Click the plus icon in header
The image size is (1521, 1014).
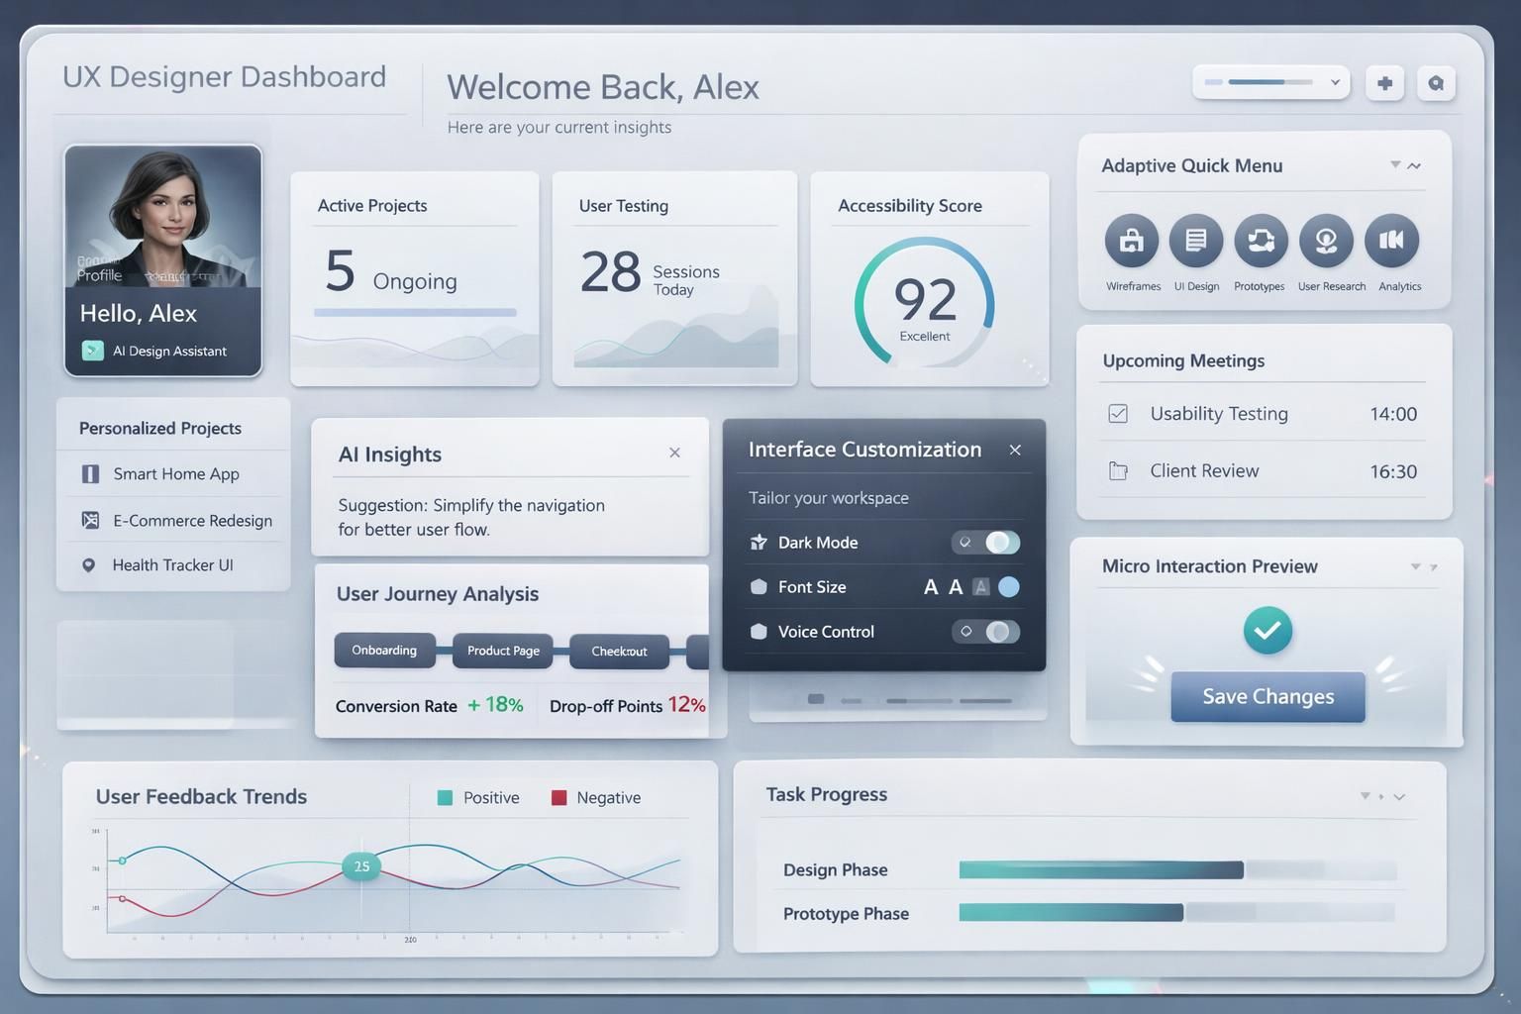[1384, 83]
